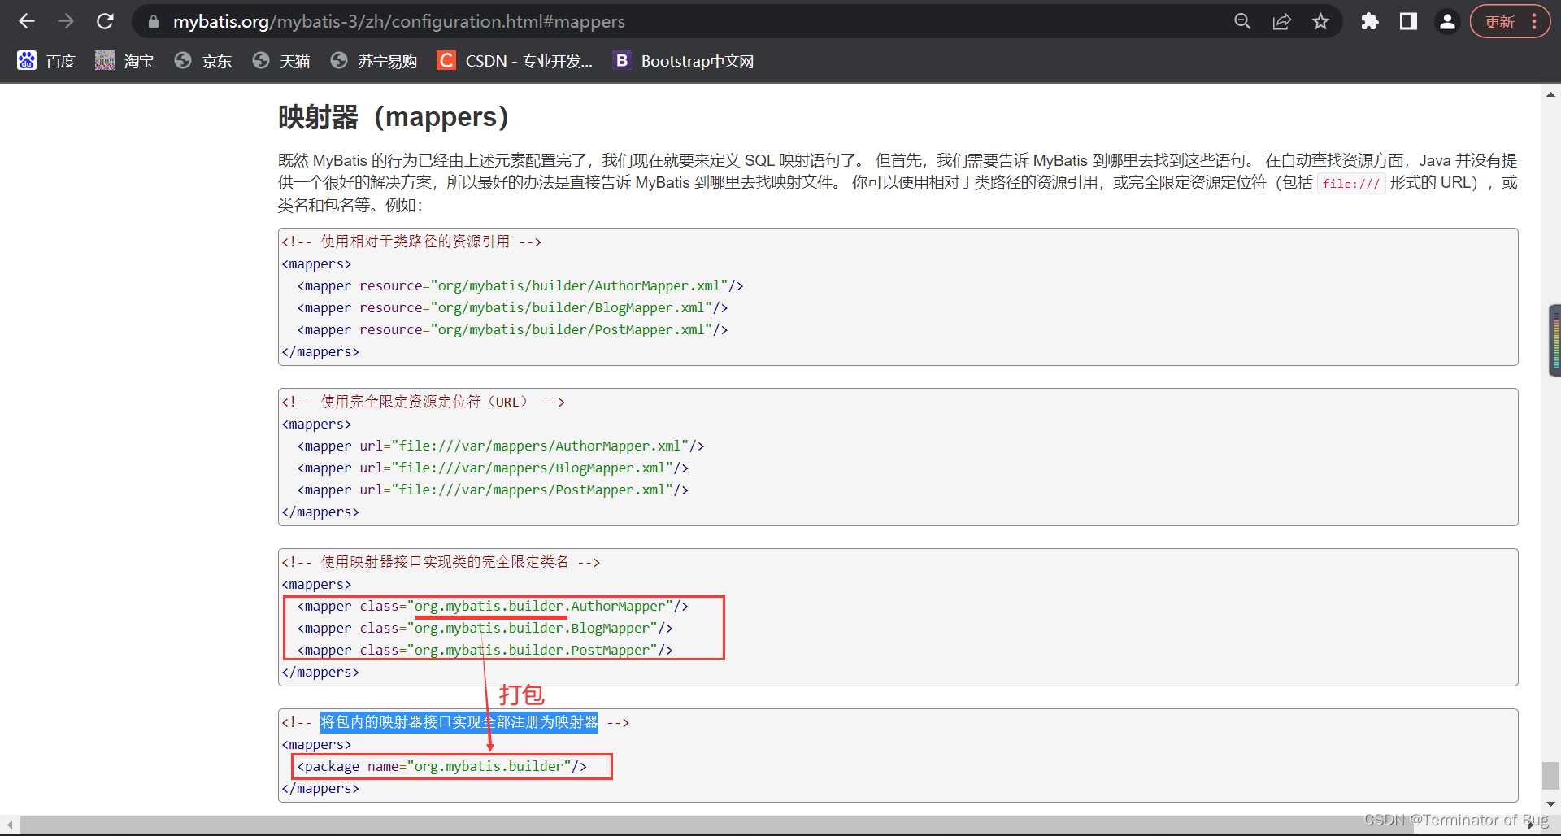1561x836 pixels.
Task: Click the vertical scrollbar up arrow
Action: [x=1550, y=94]
